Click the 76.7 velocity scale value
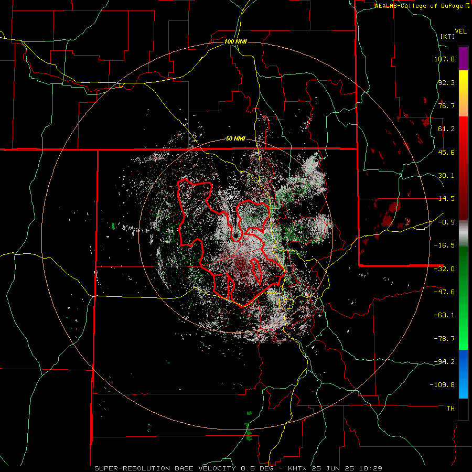This screenshot has height=472, width=472. coord(446,105)
